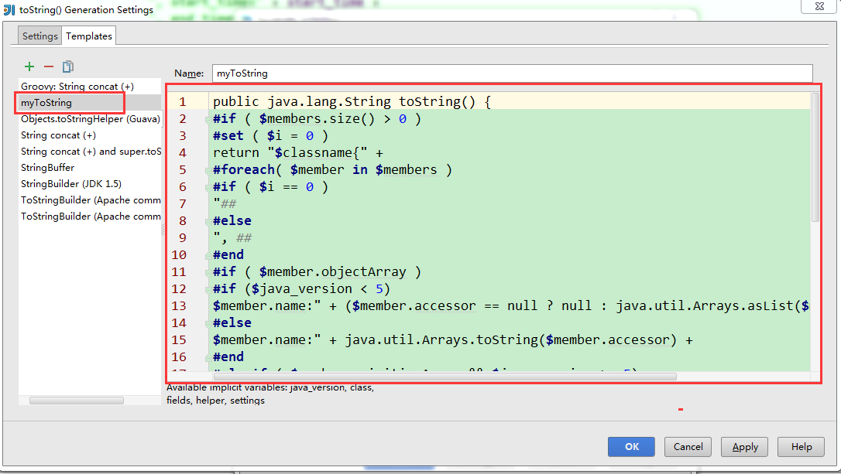Click the green plus add template icon
The height and width of the screenshot is (474, 841).
coord(29,67)
